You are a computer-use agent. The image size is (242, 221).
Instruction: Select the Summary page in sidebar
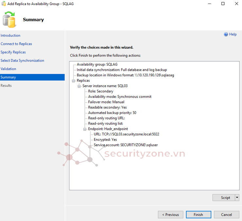coord(8,77)
